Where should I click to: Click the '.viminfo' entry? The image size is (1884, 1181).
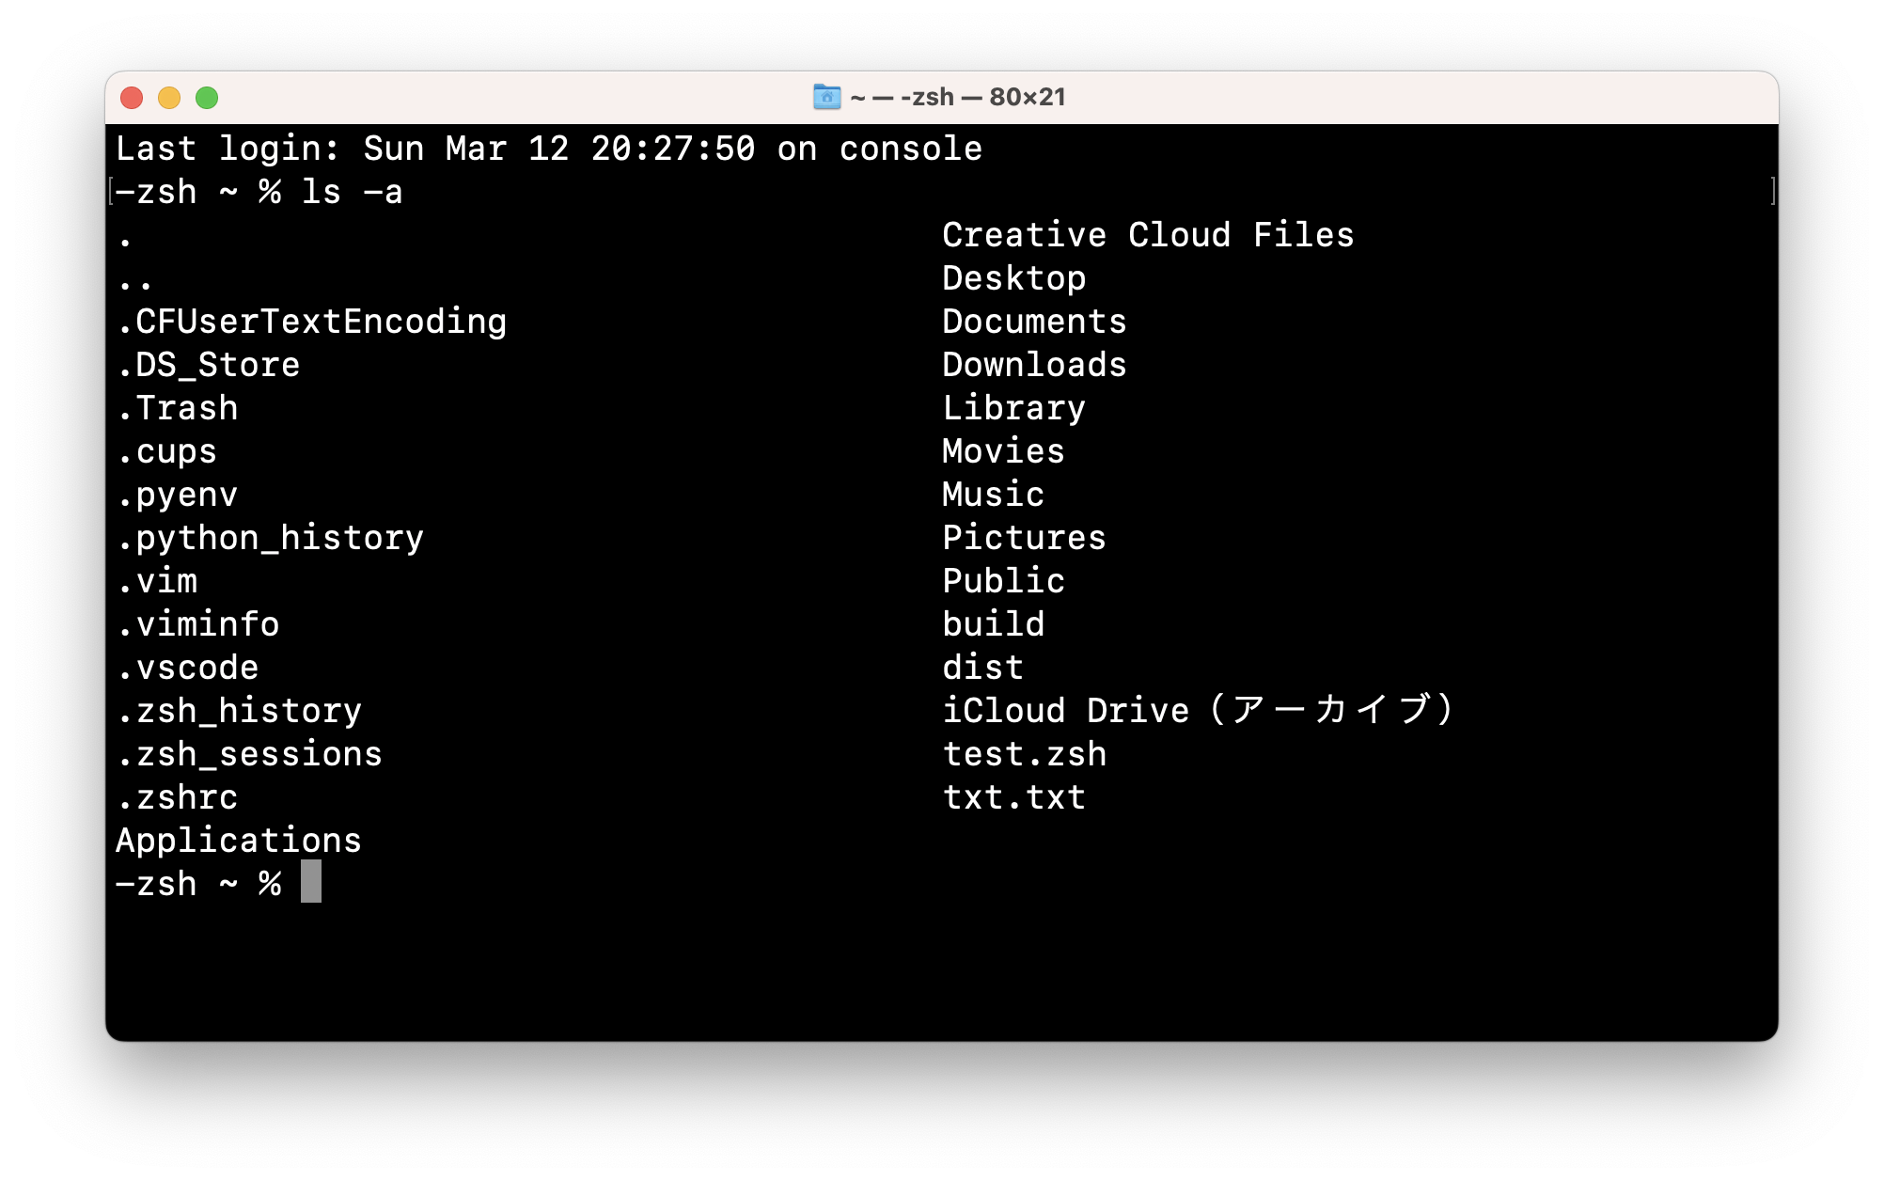(x=198, y=624)
